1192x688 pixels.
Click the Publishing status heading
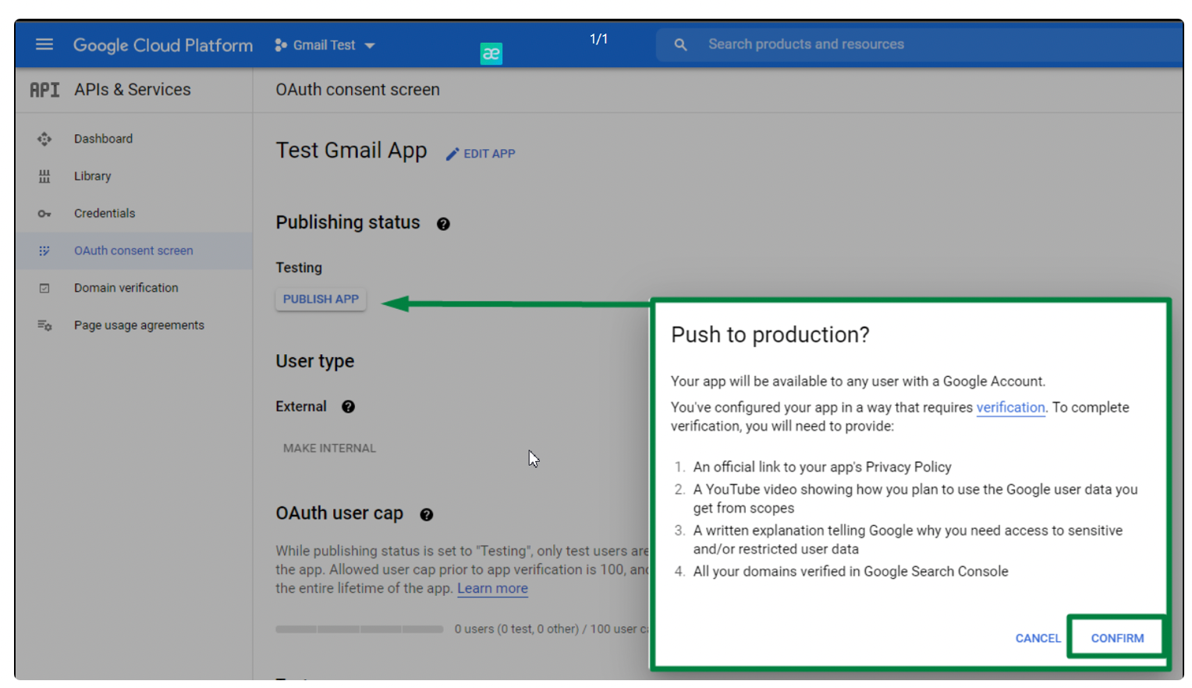pyautogui.click(x=348, y=222)
